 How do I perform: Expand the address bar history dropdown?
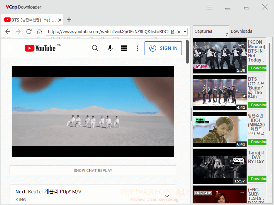(x=185, y=31)
